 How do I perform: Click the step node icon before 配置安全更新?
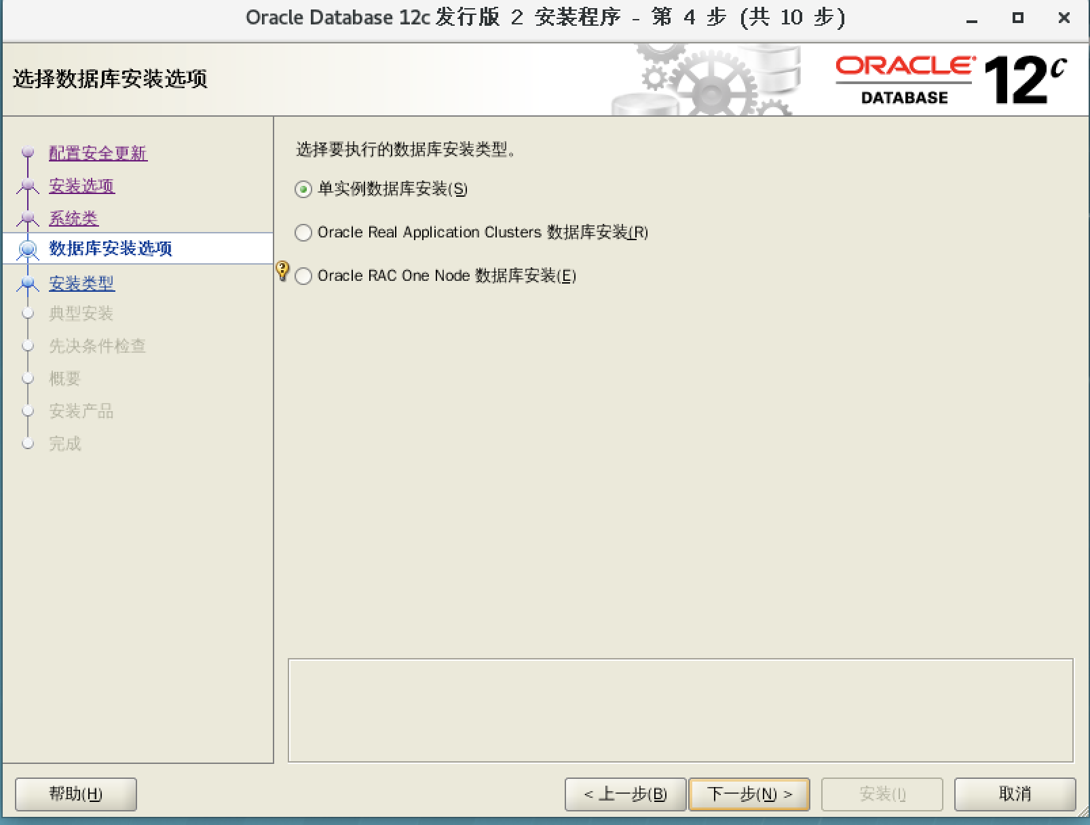27,153
